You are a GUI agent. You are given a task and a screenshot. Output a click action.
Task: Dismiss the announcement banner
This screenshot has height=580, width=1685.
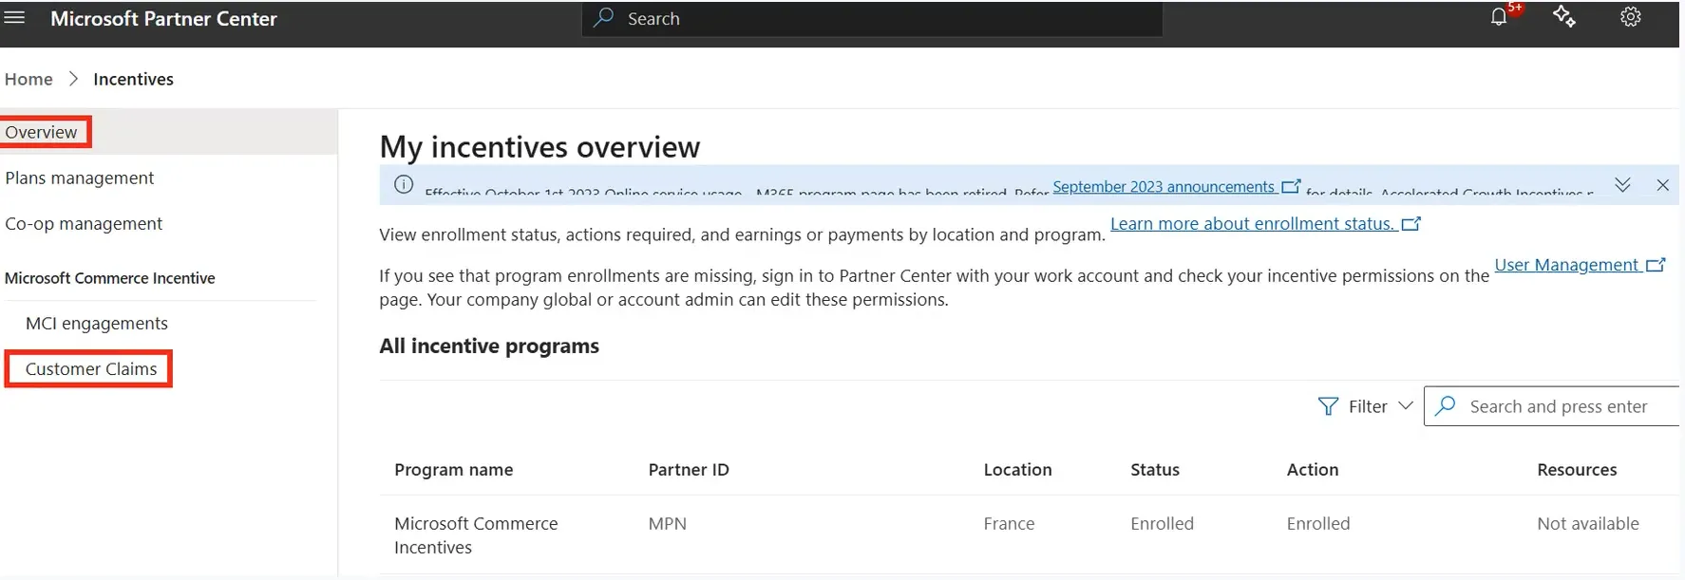1662,185
